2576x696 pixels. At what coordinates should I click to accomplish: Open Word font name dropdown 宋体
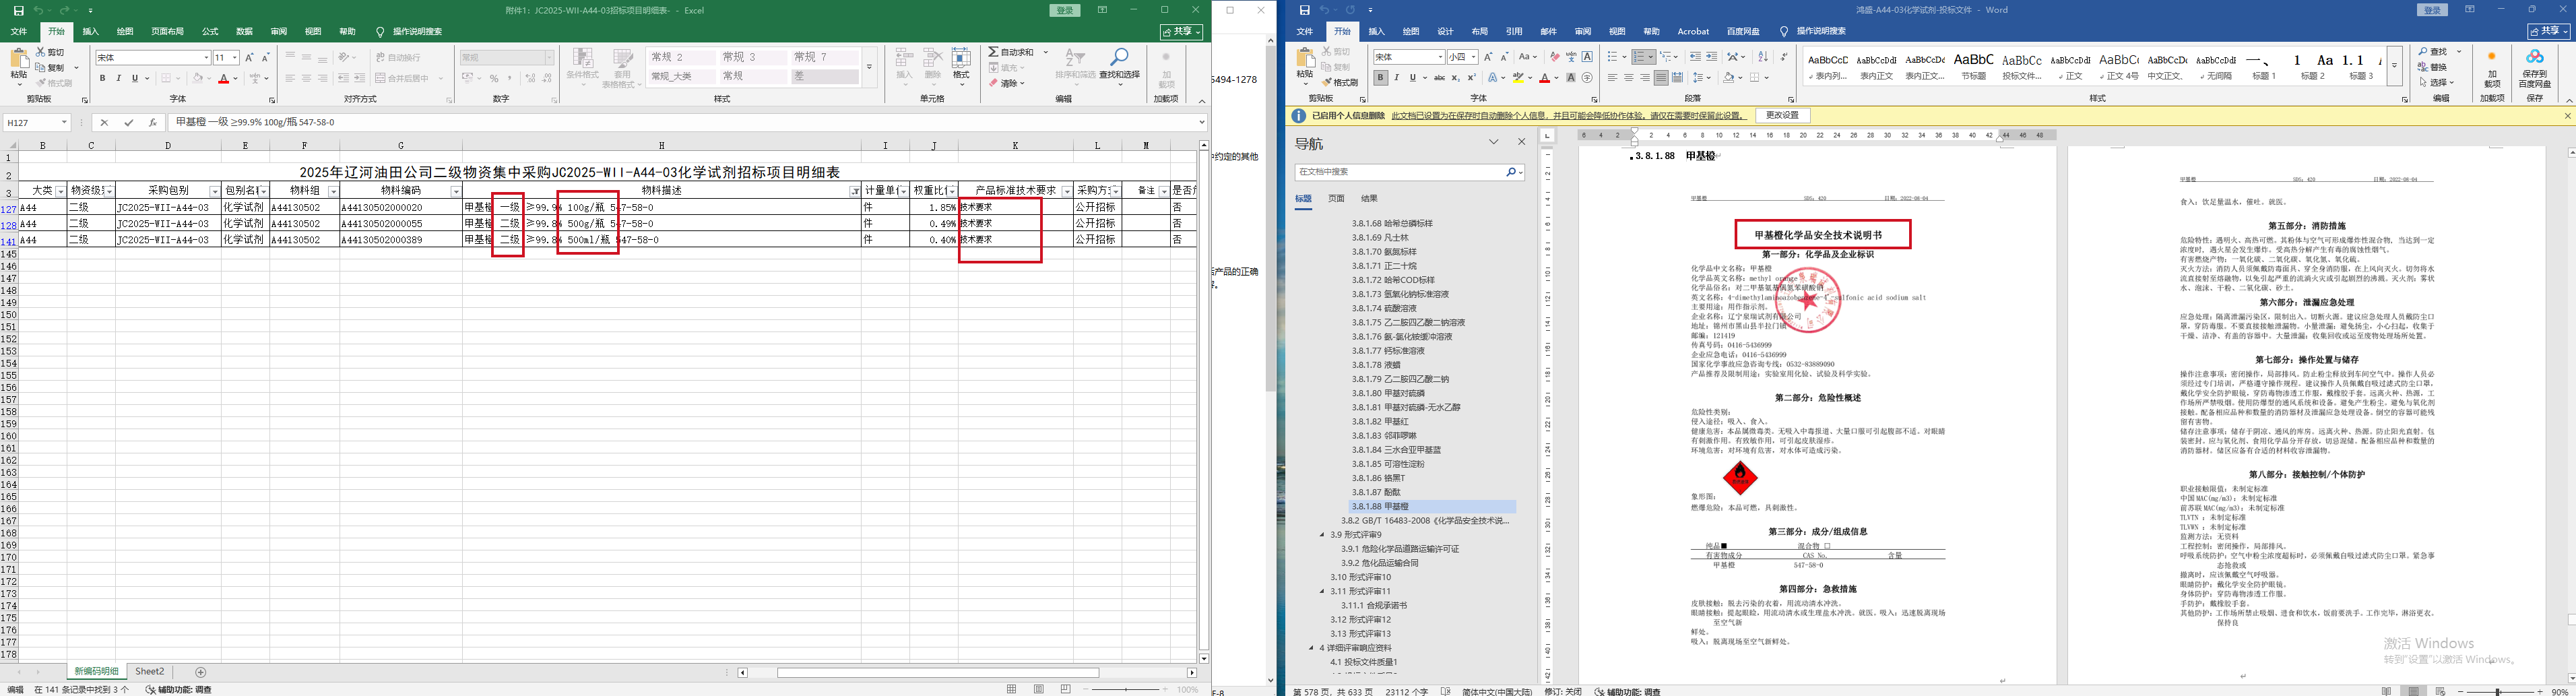[1440, 57]
